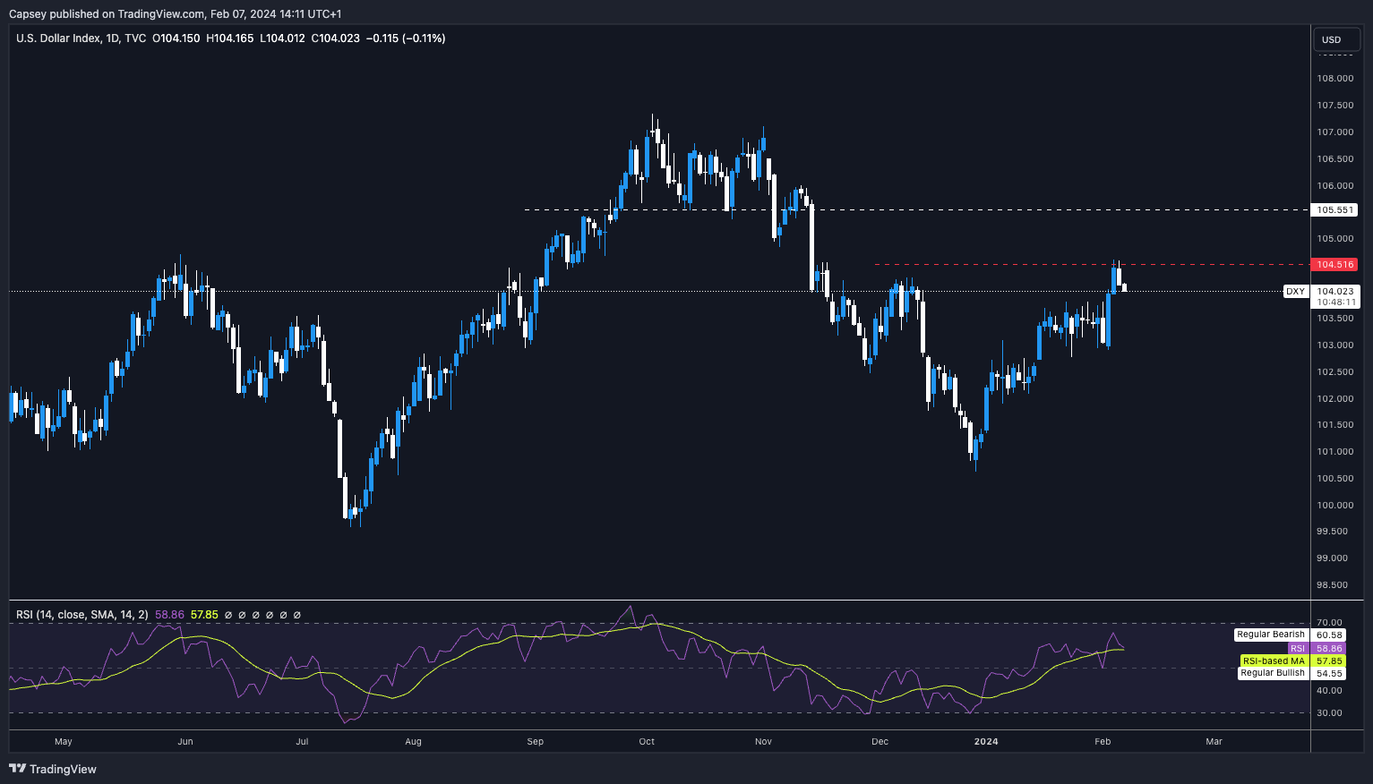Select the white 105.551 price level label
Screen dimensions: 1373x784
pyautogui.click(x=1334, y=210)
